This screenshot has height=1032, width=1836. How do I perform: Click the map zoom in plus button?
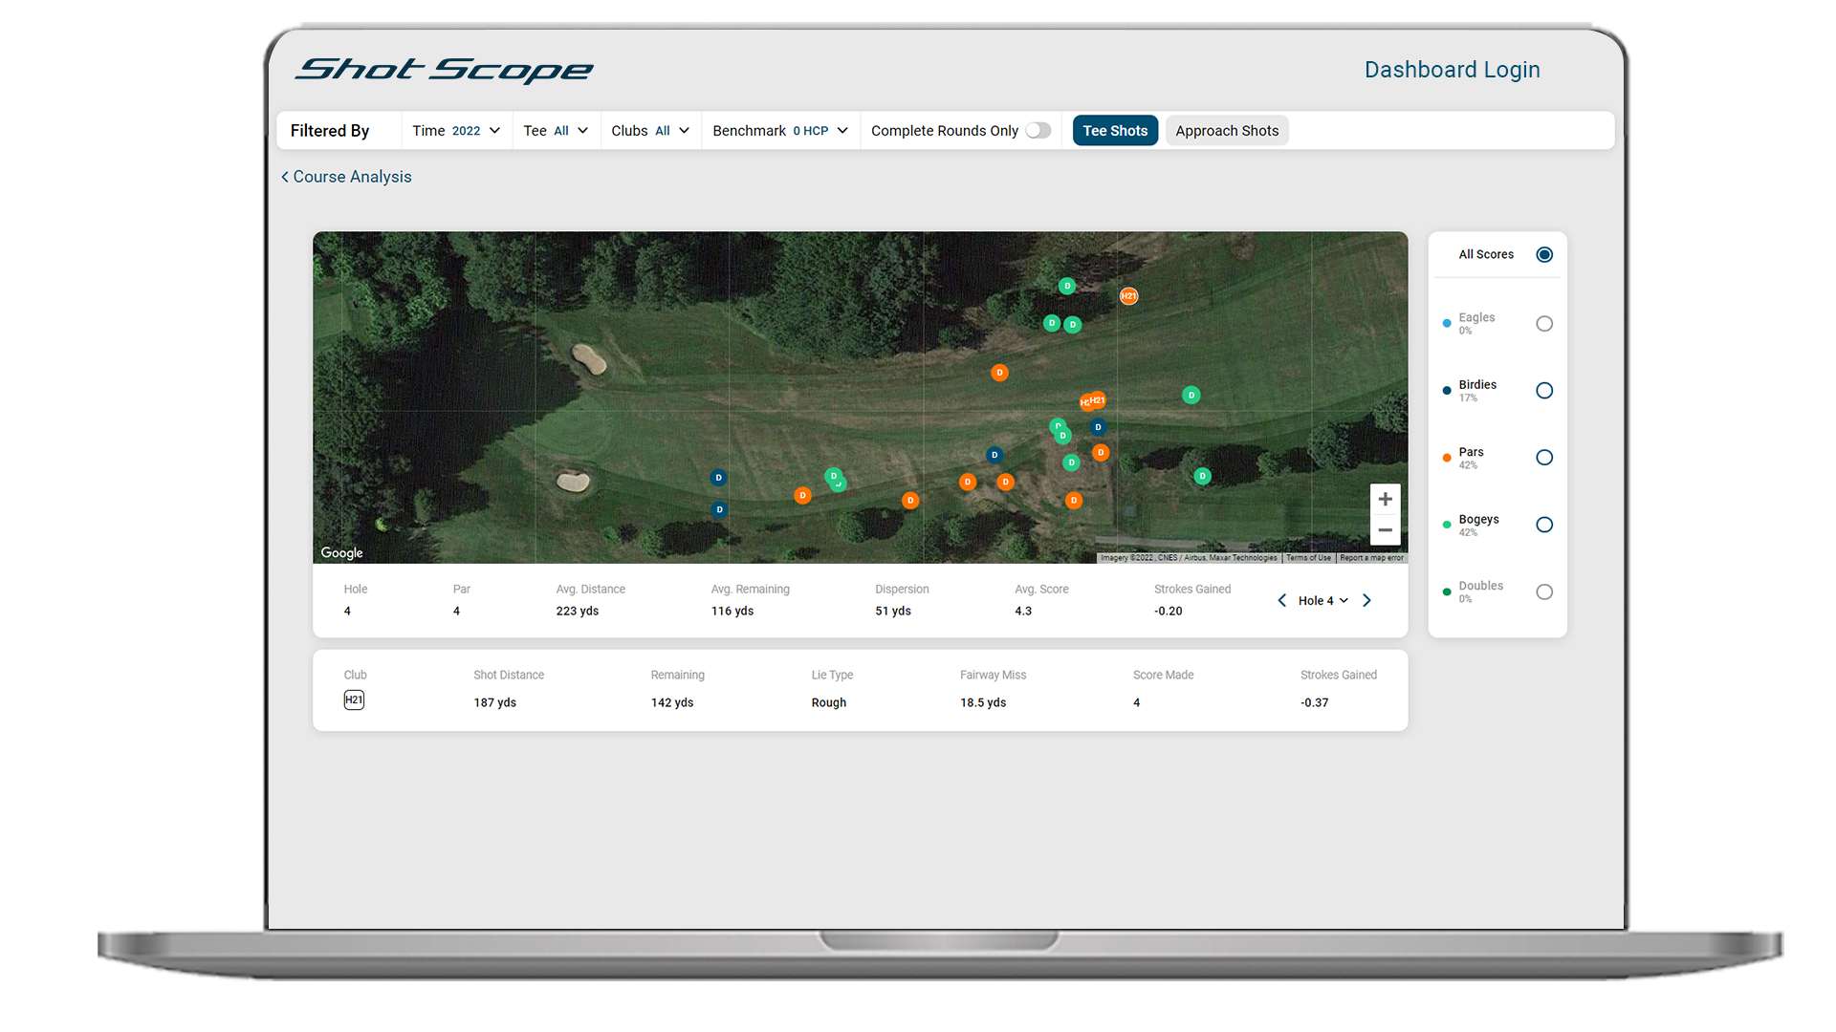[1385, 499]
